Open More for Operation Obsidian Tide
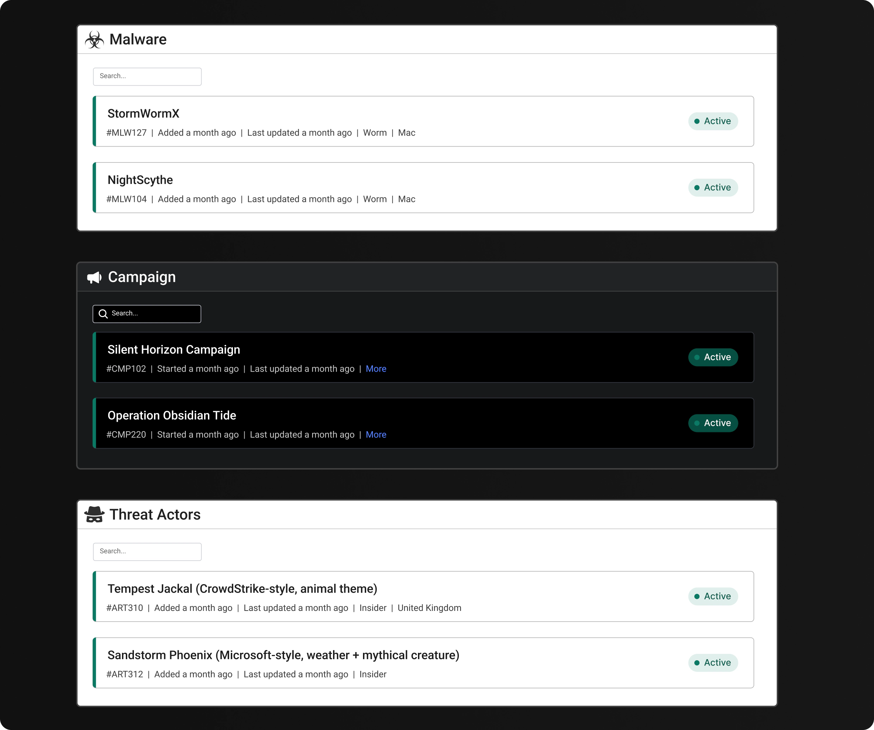 point(376,435)
